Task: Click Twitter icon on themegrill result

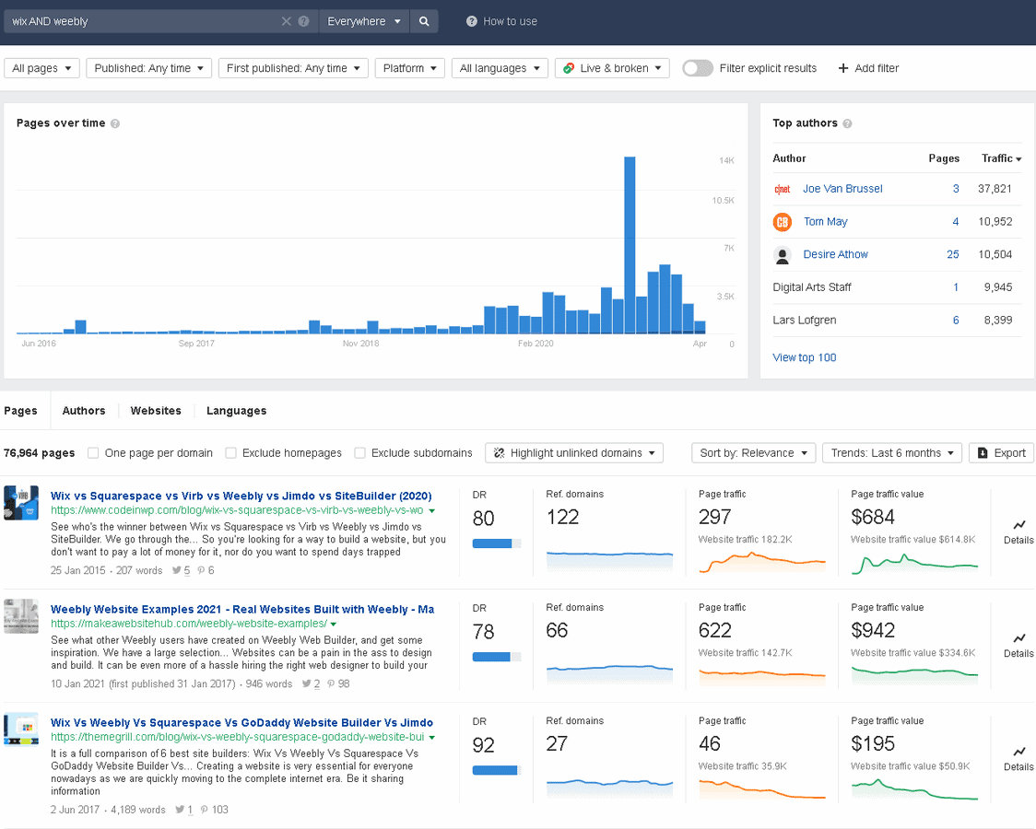Action: click(x=180, y=810)
